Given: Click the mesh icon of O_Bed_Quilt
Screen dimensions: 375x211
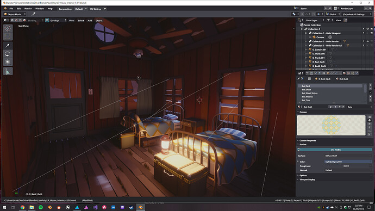Looking at the screenshot, I should coord(310,61).
